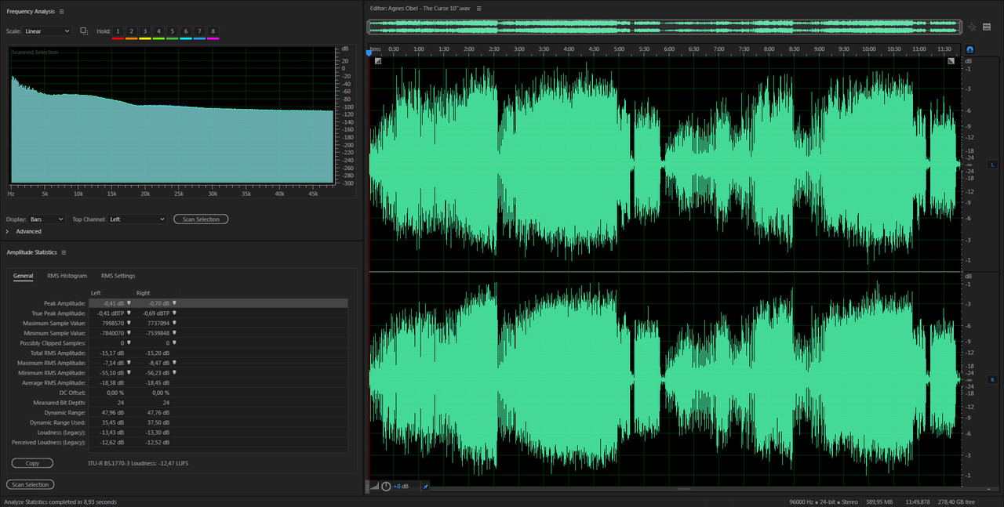
Task: Open the Display Bars dropdown
Action: point(46,219)
